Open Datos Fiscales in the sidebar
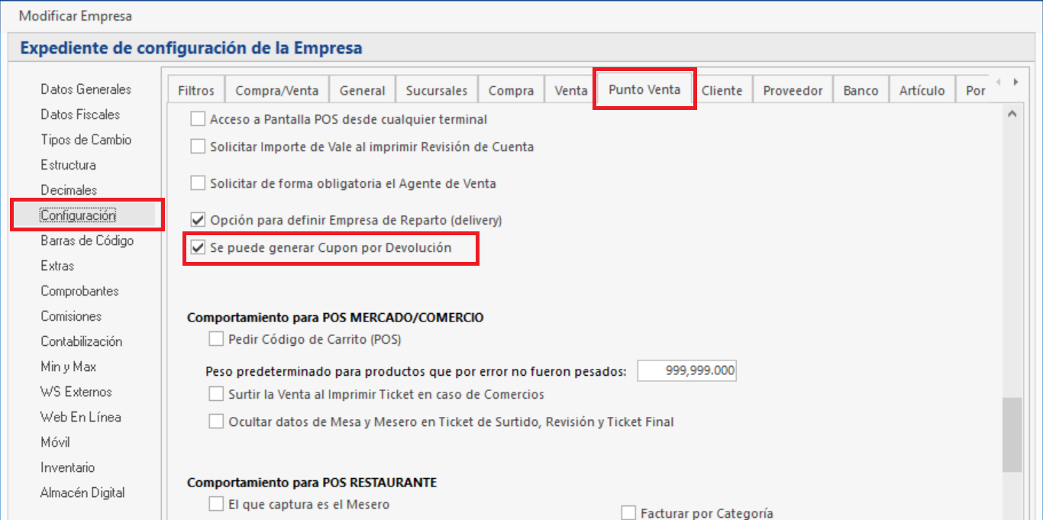1043x520 pixels. pos(80,115)
